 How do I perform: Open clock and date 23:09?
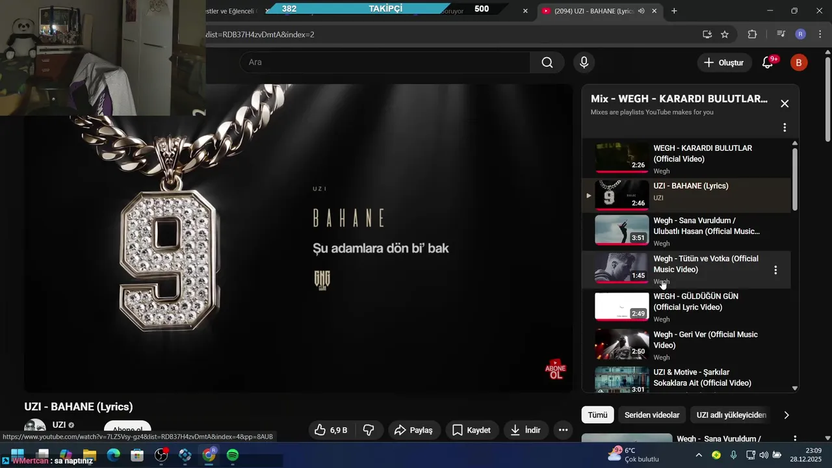click(x=805, y=455)
